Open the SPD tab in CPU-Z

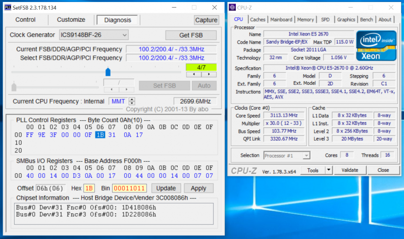(325, 20)
